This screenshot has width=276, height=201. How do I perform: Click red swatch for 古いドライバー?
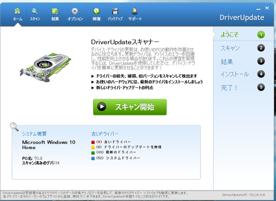tap(93, 142)
